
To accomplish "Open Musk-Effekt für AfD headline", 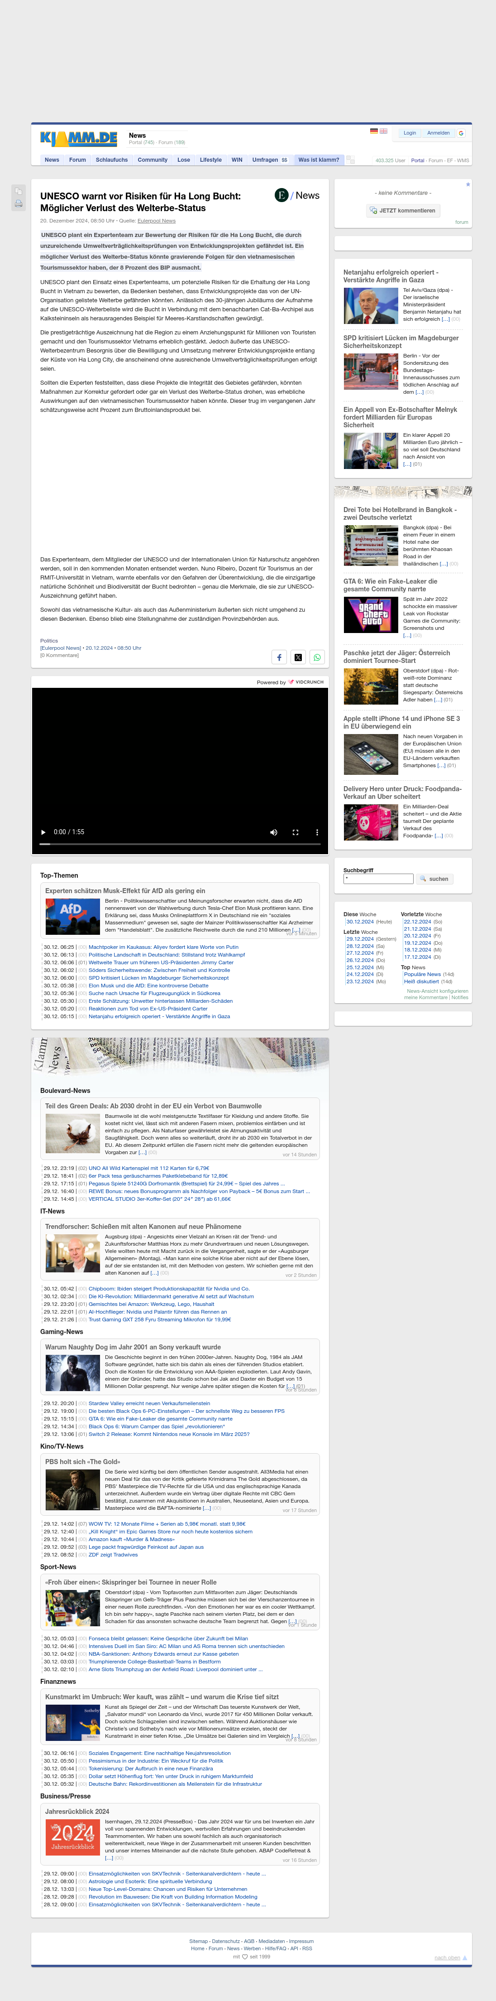I will (x=125, y=891).
